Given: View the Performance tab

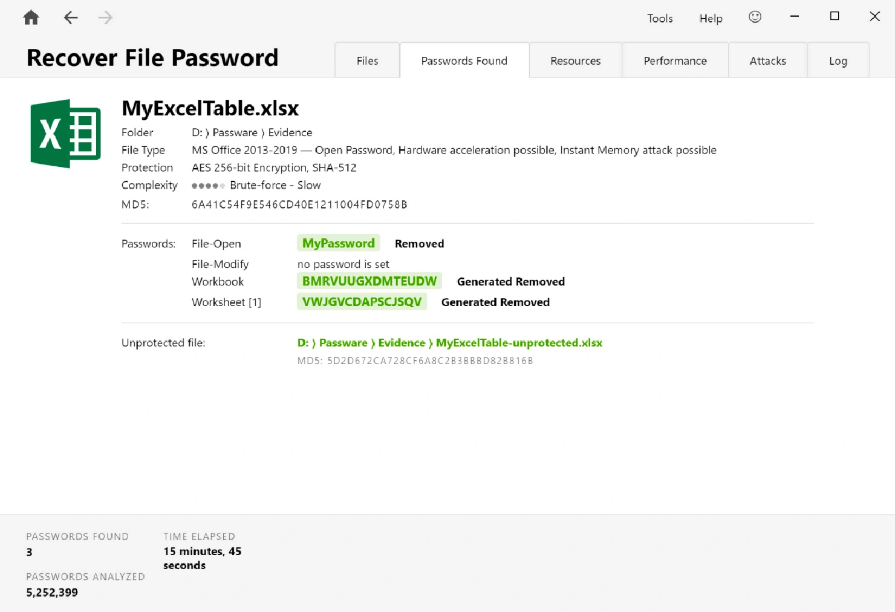Looking at the screenshot, I should pos(675,60).
